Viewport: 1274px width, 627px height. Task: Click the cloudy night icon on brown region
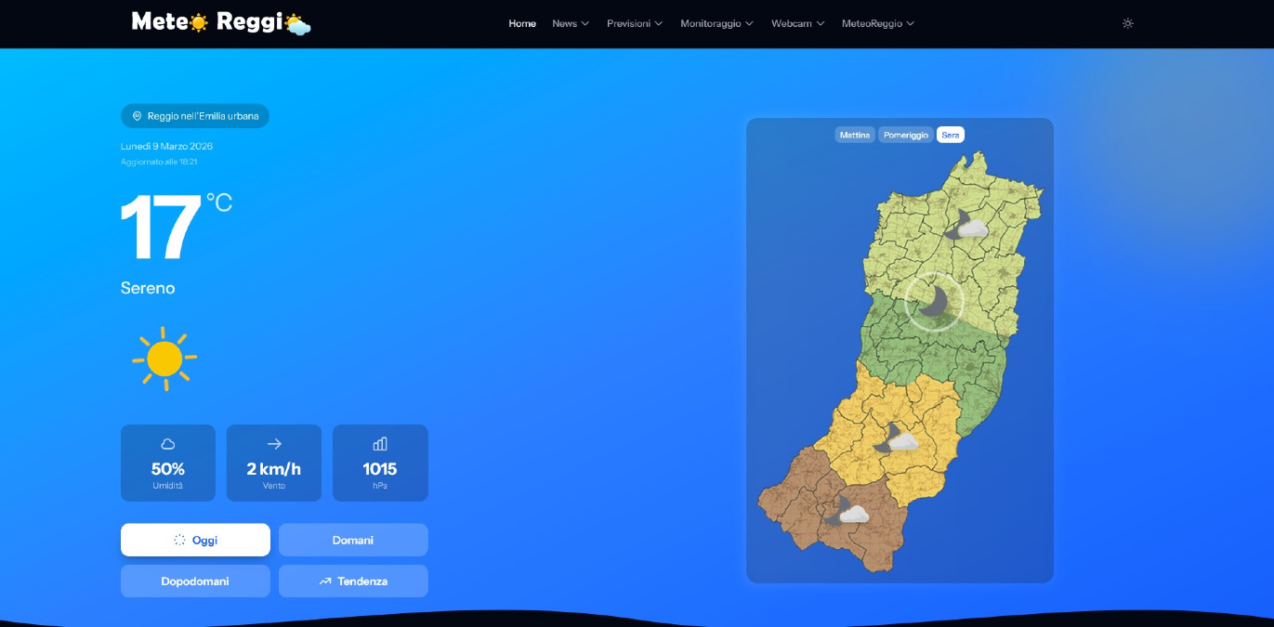pos(846,512)
